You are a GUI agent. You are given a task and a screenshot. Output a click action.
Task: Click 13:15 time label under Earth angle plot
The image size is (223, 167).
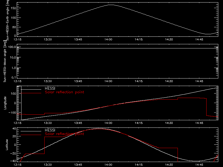(18, 40)
